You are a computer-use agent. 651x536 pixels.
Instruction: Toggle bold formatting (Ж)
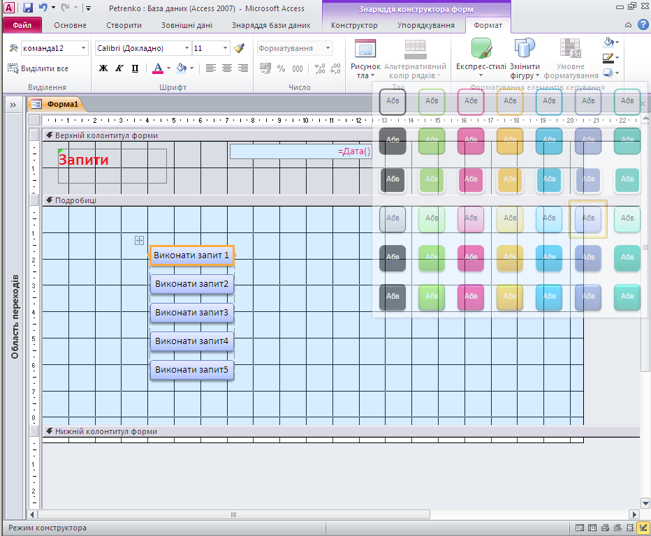coord(103,68)
